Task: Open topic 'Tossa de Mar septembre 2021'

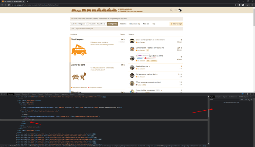Action: [x=148, y=90]
